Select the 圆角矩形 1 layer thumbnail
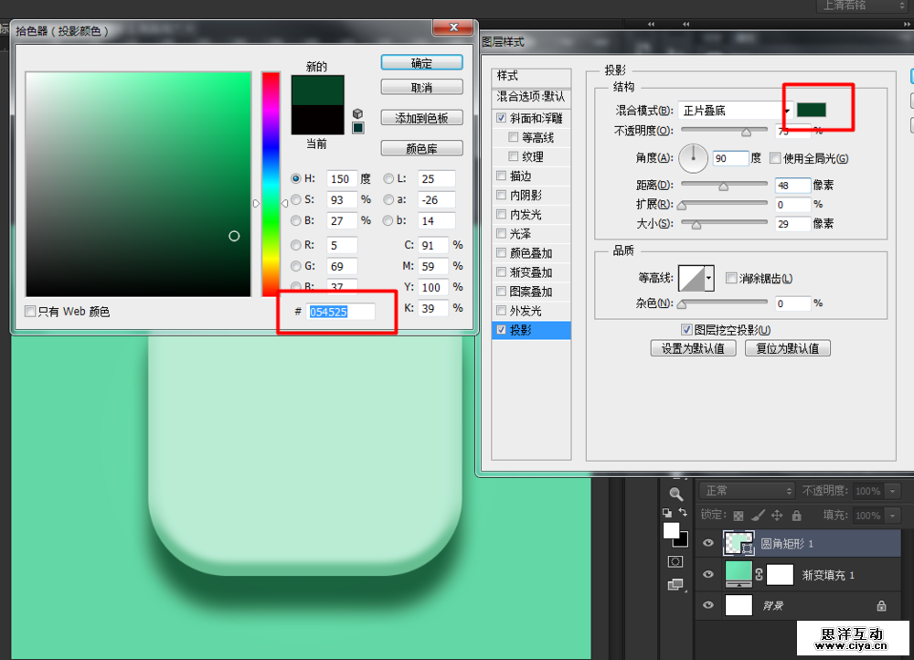Viewport: 914px width, 660px height. click(x=739, y=543)
